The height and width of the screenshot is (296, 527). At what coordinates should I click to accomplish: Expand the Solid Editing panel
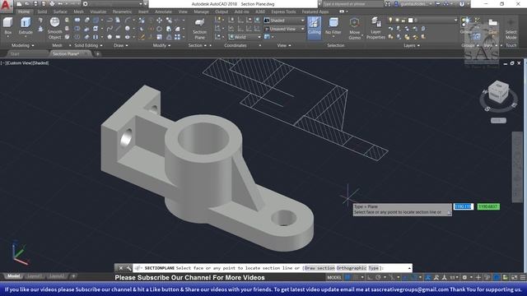pos(88,45)
